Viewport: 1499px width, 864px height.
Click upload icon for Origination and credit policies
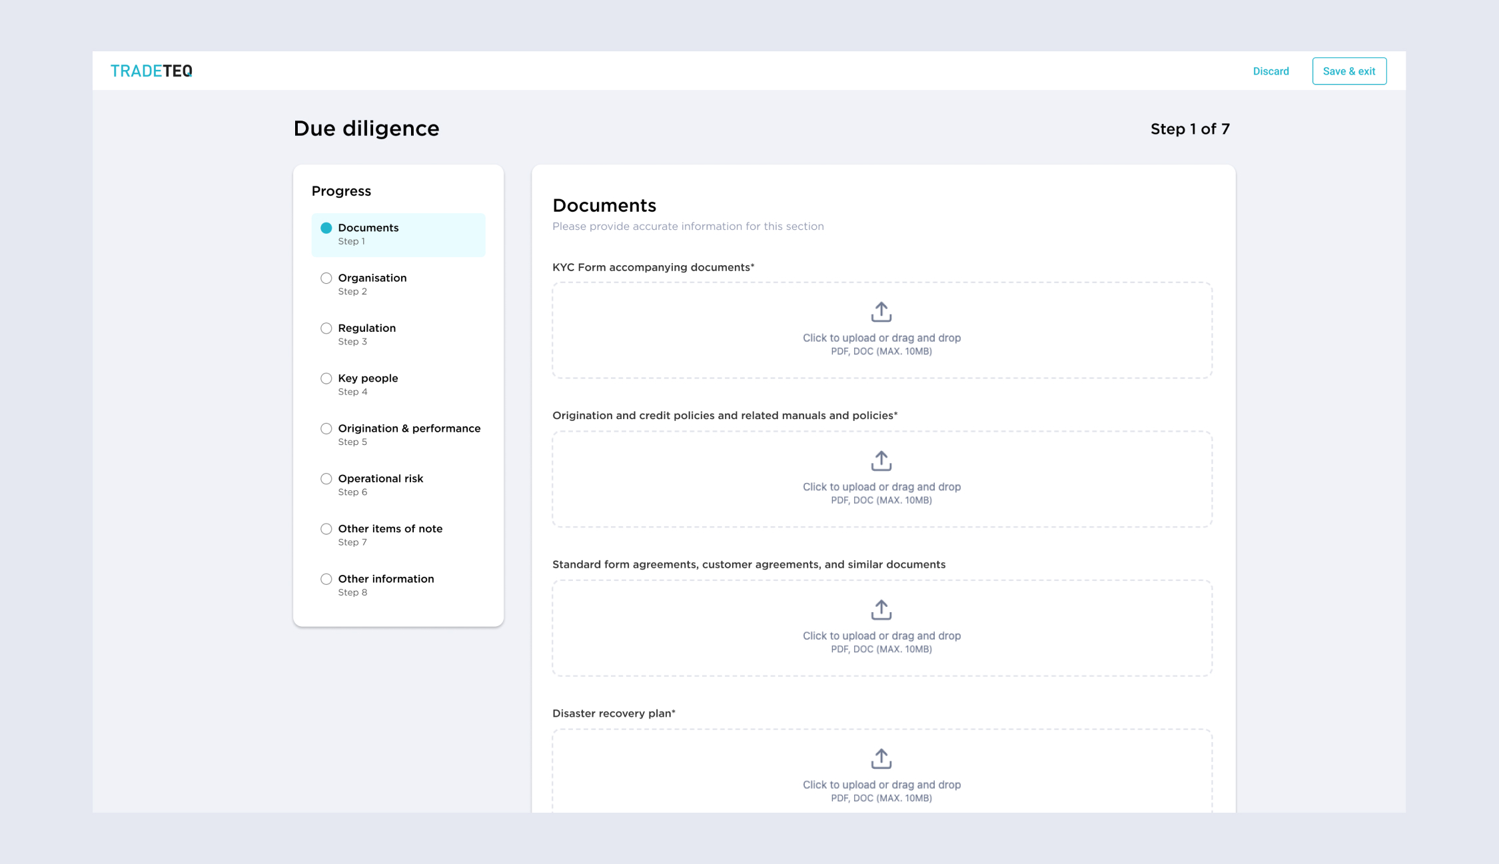tap(881, 461)
